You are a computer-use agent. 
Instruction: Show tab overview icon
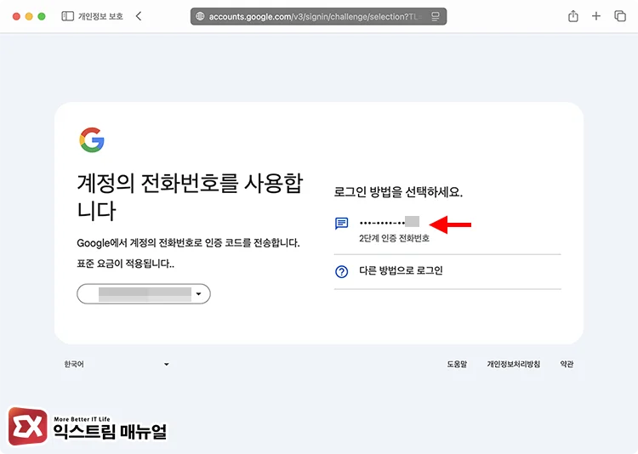(x=619, y=16)
